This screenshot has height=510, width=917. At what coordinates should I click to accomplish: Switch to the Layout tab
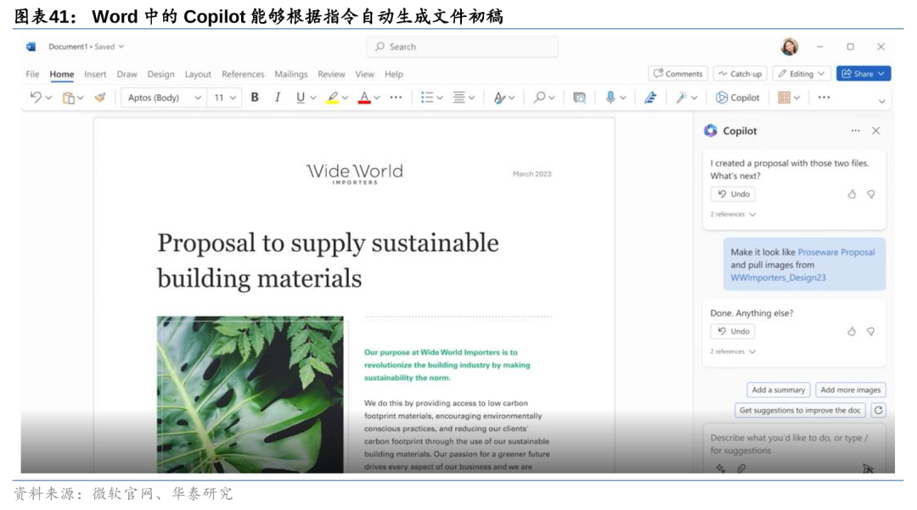tap(198, 74)
